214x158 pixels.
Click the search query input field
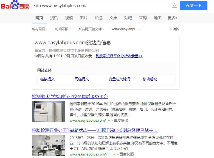click(101, 6)
